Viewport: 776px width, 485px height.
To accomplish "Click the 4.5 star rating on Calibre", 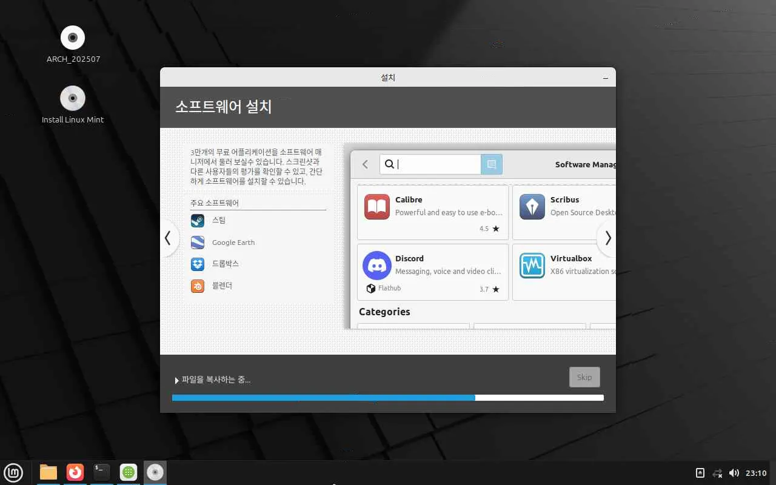I will pos(489,229).
